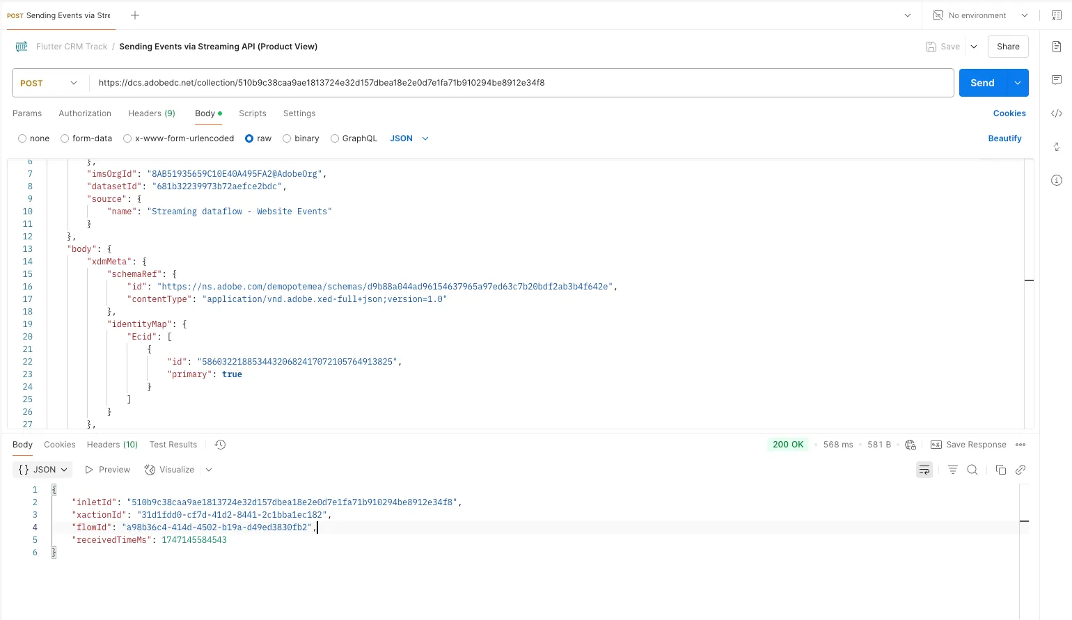This screenshot has height=620, width=1072.
Task: Open the comments icon in right sidebar
Action: pyautogui.click(x=1056, y=80)
